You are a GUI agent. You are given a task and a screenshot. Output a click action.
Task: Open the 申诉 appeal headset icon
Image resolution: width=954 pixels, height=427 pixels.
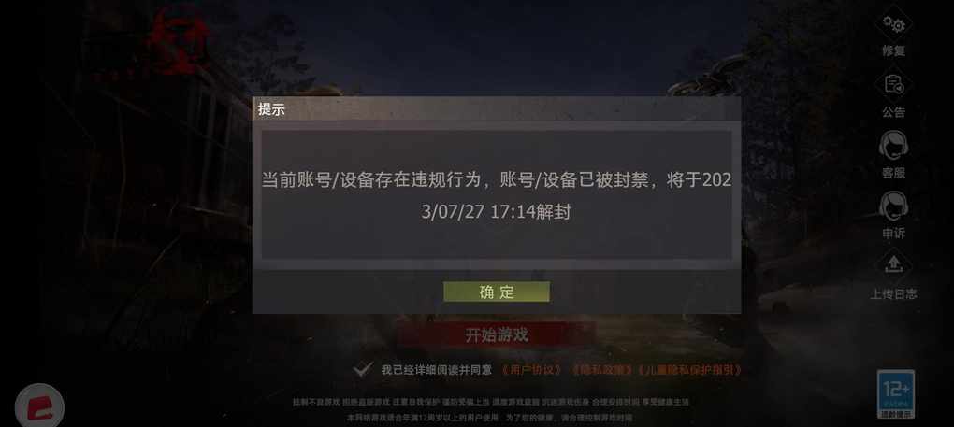click(894, 206)
